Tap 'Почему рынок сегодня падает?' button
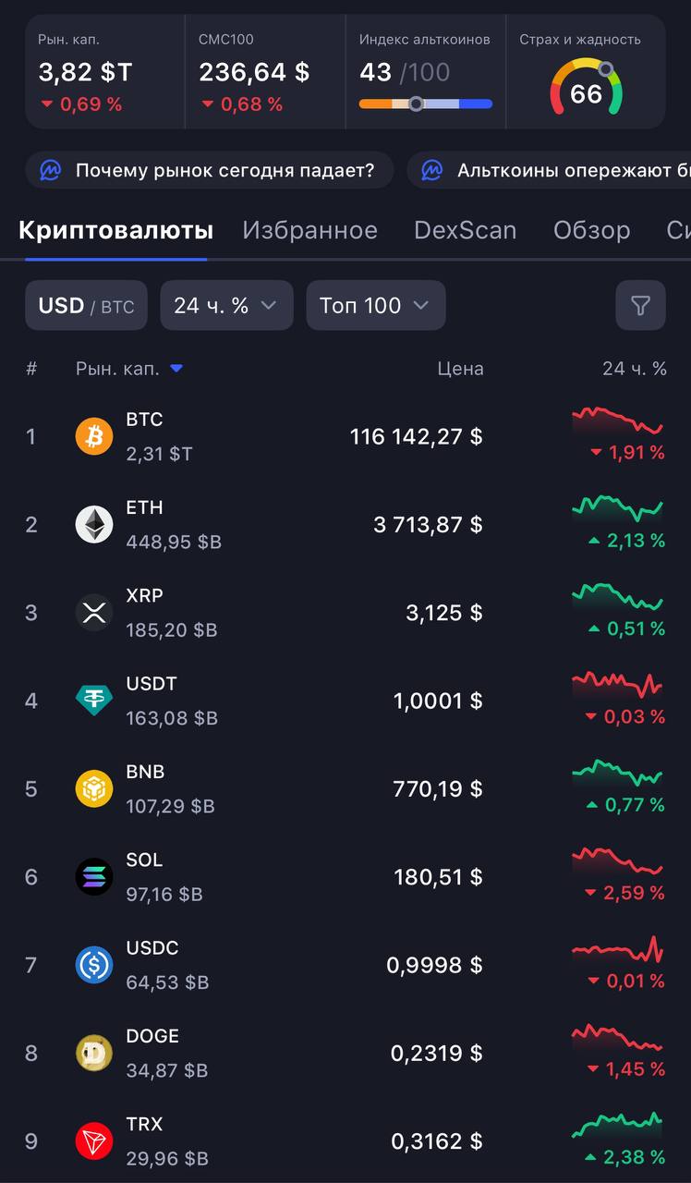Viewport: 691px width, 1183px height. (210, 170)
